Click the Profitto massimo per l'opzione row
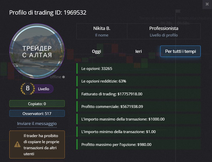The height and width of the screenshot is (162, 212). (x=138, y=144)
